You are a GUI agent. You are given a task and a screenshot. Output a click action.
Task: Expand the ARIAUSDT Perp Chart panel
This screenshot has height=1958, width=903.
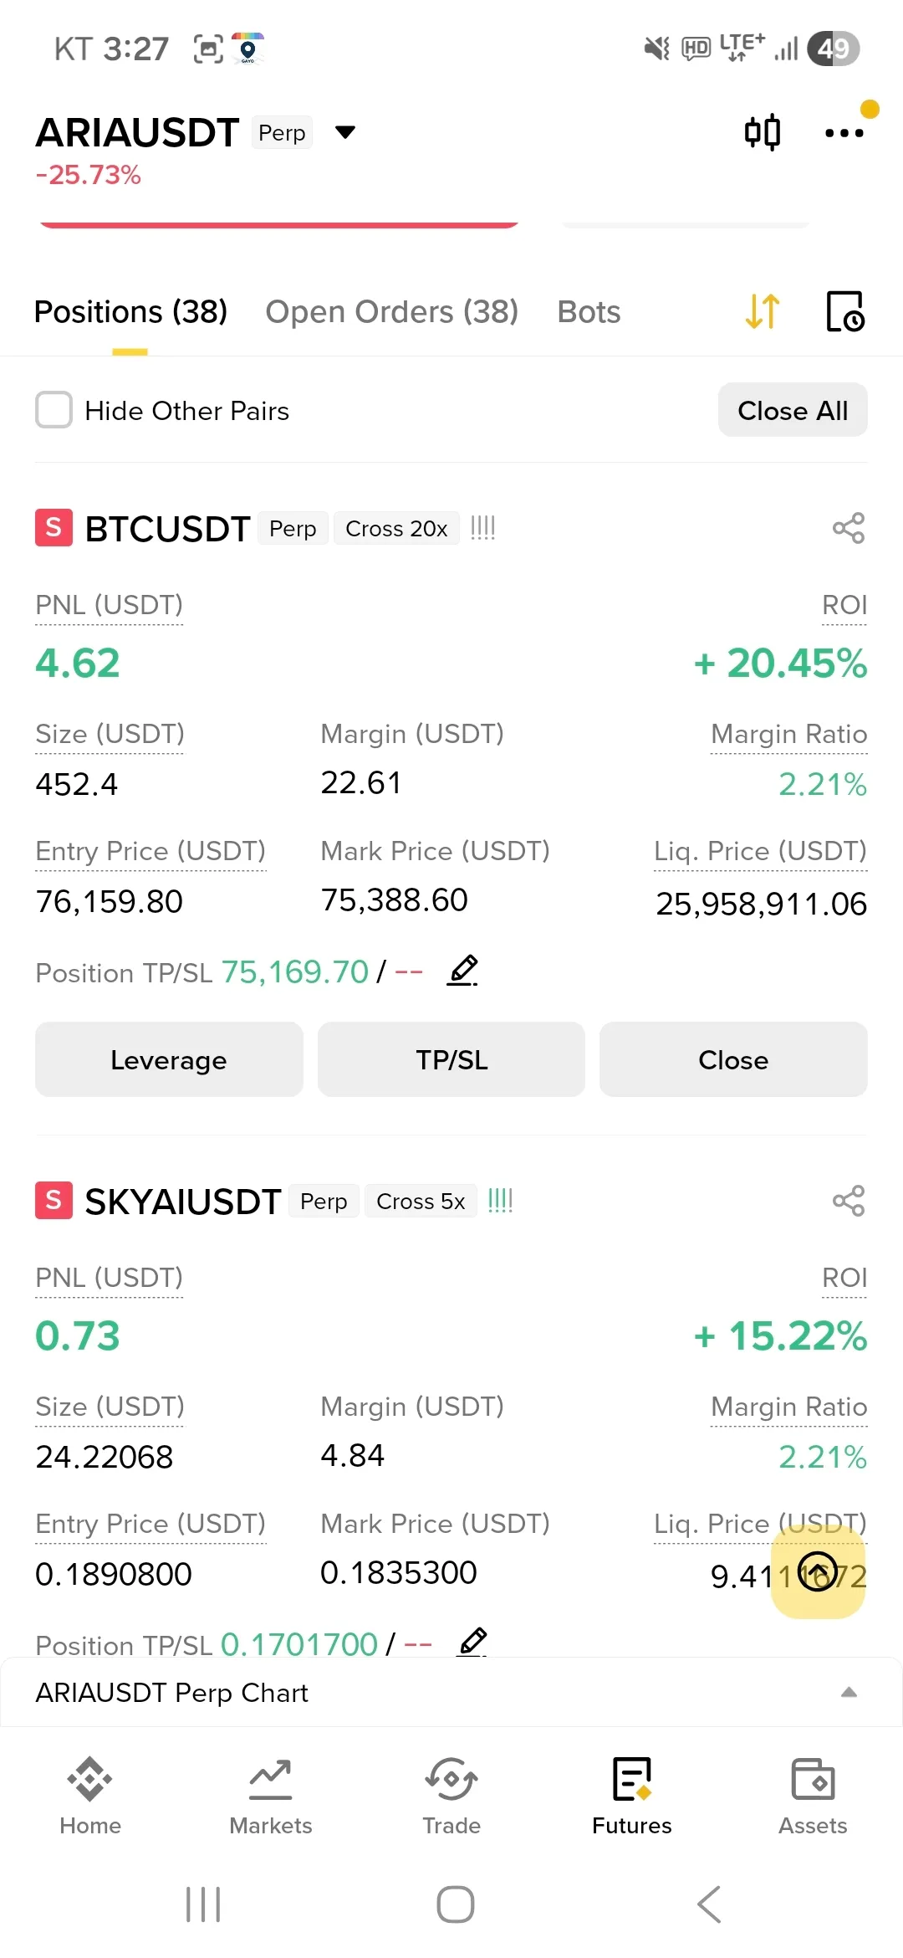pos(849,1692)
